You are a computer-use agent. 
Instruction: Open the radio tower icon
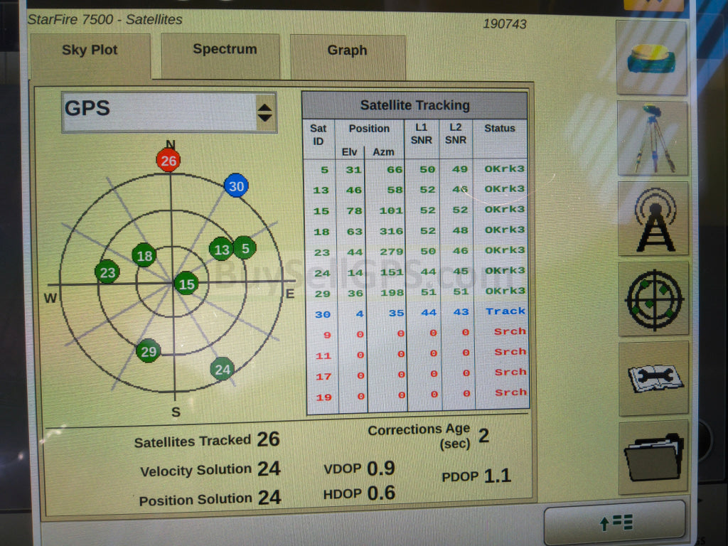point(653,218)
